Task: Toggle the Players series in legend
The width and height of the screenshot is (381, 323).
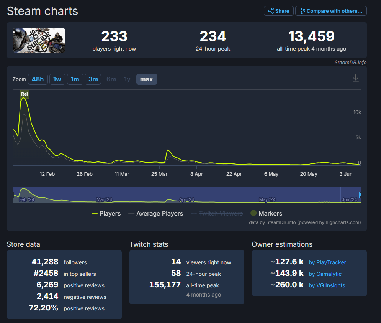Action: (x=106, y=213)
